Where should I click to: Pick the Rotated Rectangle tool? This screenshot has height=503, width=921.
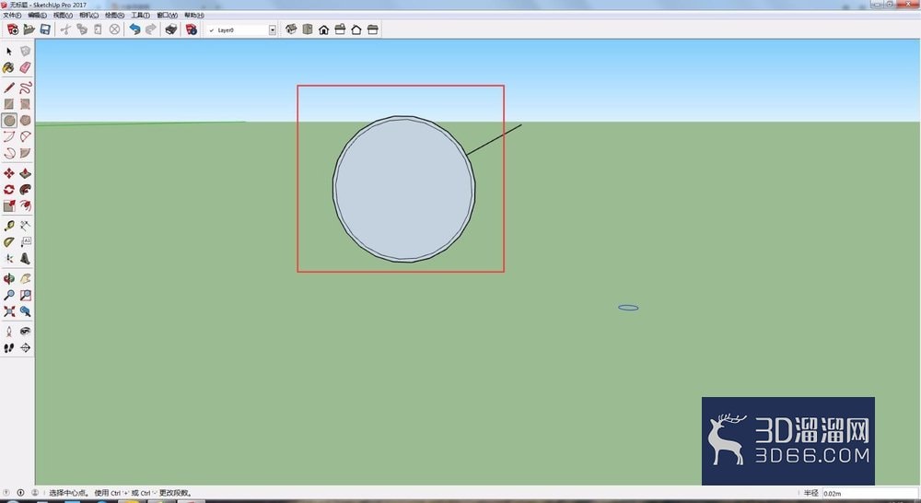25,104
